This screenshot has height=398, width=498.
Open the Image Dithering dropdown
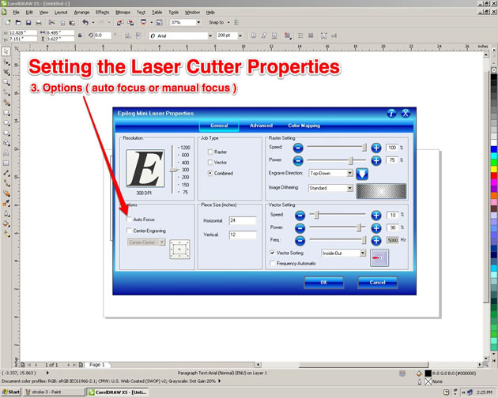tap(349, 188)
